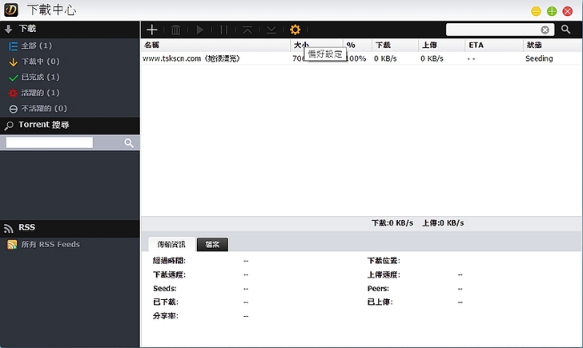The height and width of the screenshot is (348, 583).
Task: Click the delete task trash icon
Action: [x=176, y=30]
